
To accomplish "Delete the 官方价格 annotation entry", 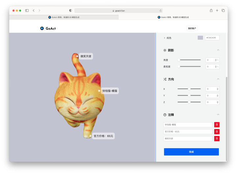I will click(x=217, y=132).
